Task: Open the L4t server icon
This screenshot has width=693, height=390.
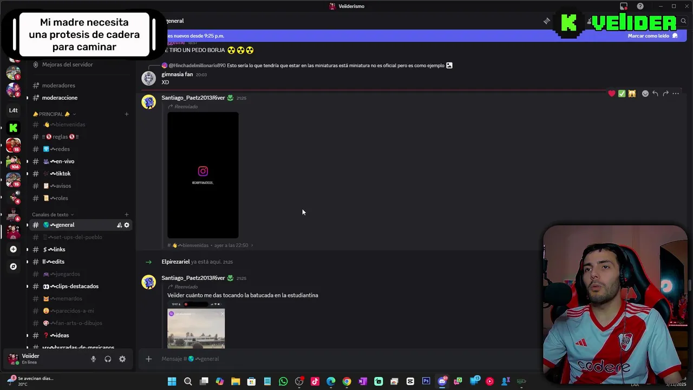Action: (x=14, y=110)
